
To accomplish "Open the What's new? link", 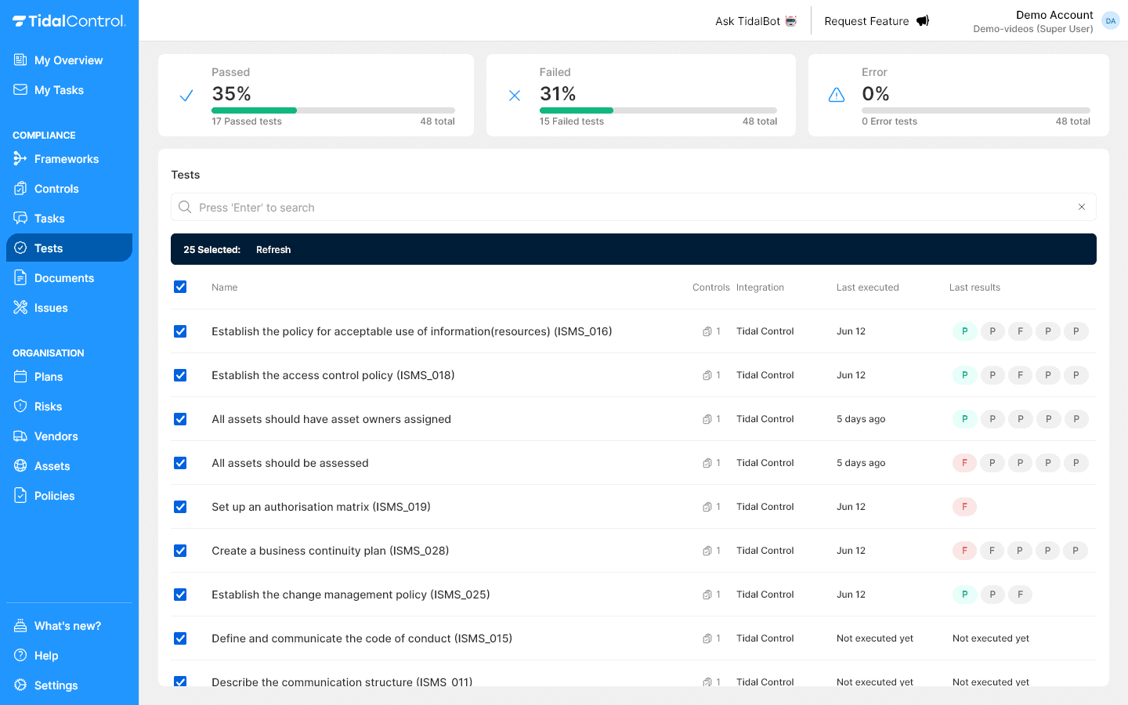I will (67, 625).
